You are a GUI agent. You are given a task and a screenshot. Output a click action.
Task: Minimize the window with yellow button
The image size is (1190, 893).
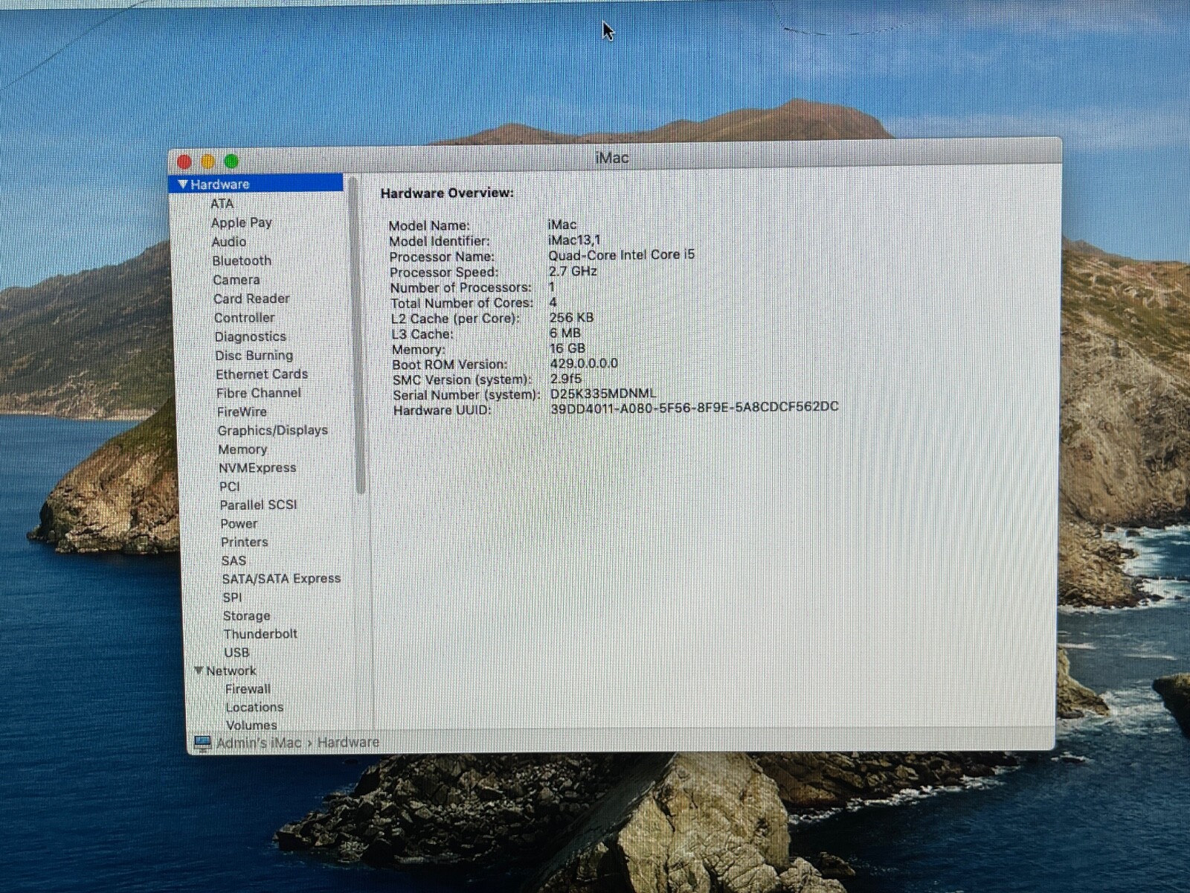[208, 161]
